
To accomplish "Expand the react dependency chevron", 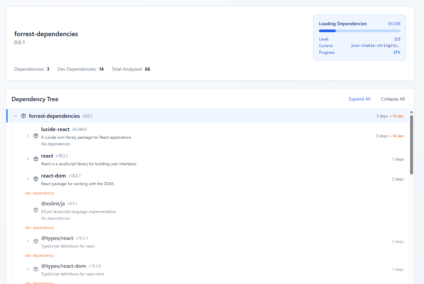I will tap(28, 159).
